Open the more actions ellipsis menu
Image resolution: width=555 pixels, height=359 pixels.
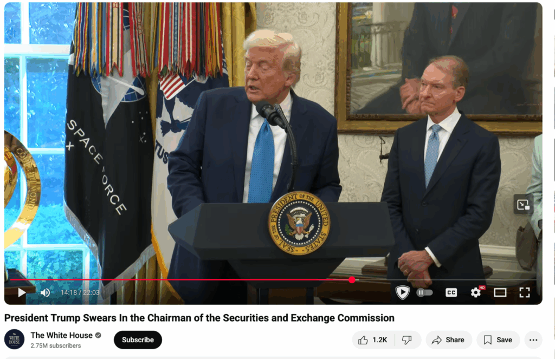click(x=533, y=340)
